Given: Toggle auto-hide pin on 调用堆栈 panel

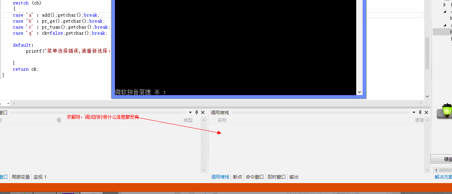Looking at the screenshot, I should point(420,112).
